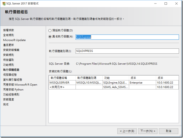The width and height of the screenshot is (183, 138).
Task: Close the SQL Server 2017 setup window
Action: coord(176,4)
